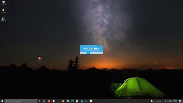The height and width of the screenshot is (103, 183).
Task: Expand the hidden system tray icons
Action: [x=163, y=101]
